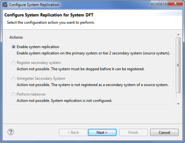This screenshot has height=143, width=185.
Task: Select Enable system replication radio button
Action: coord(14,47)
